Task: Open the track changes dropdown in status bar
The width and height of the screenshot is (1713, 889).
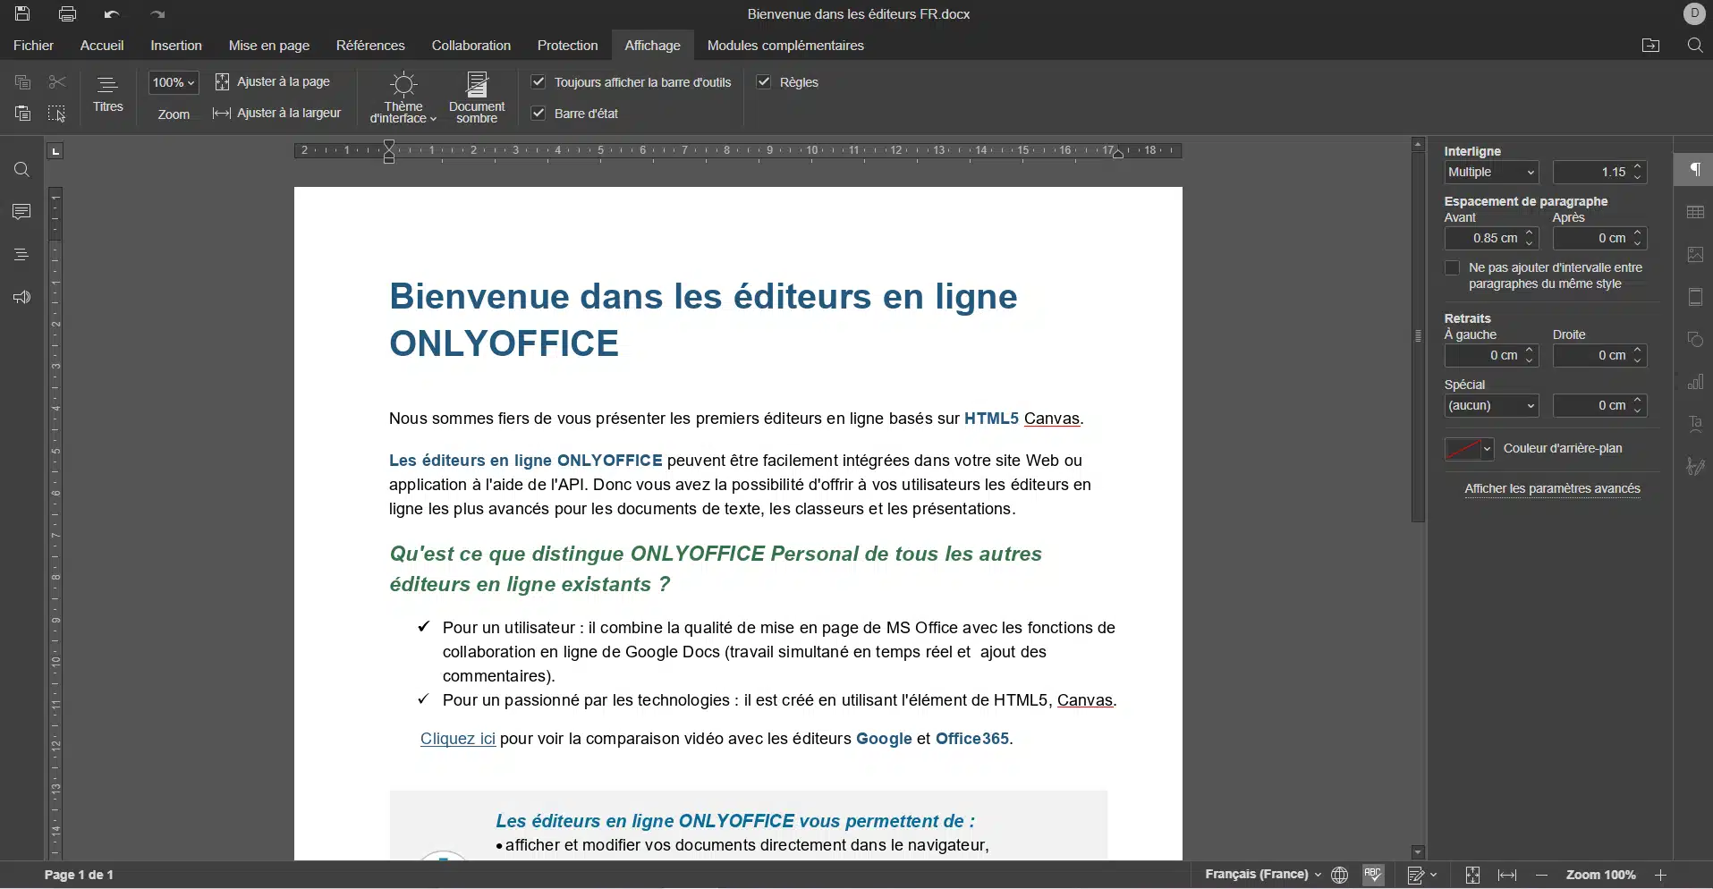Action: tap(1421, 876)
